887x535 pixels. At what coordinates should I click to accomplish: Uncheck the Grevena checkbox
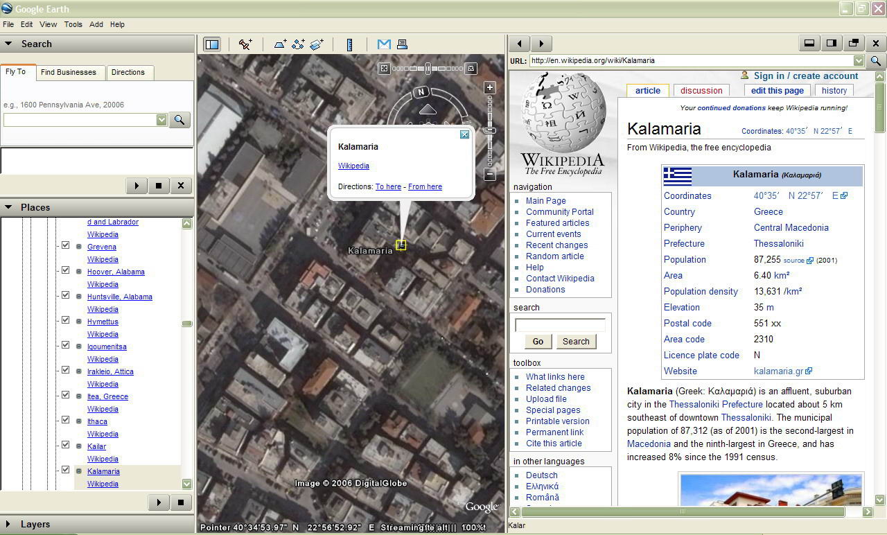(x=65, y=245)
